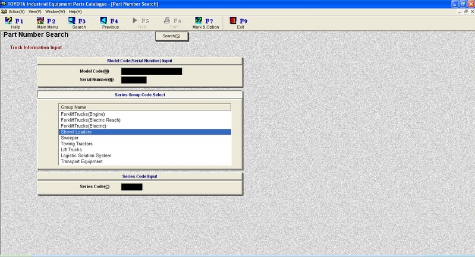Select Sweeper in group list
The image size is (475, 257).
144,138
